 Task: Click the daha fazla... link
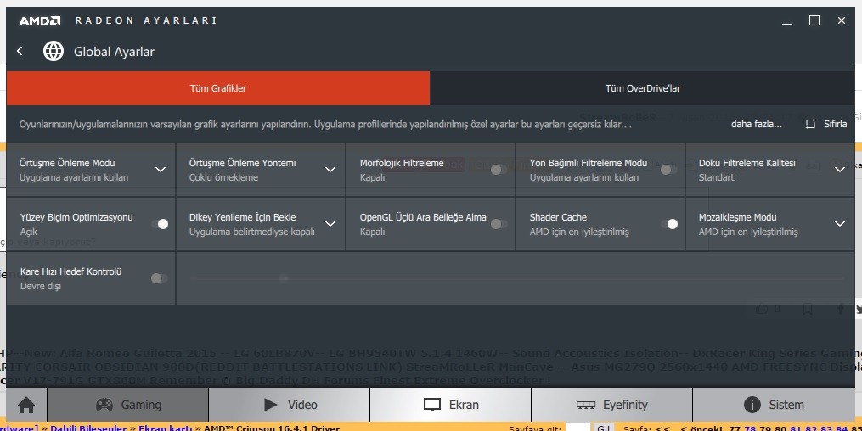[x=756, y=124]
